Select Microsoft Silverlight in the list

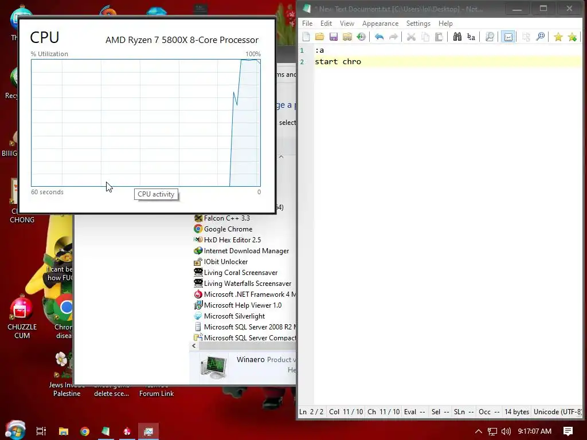tap(229, 316)
